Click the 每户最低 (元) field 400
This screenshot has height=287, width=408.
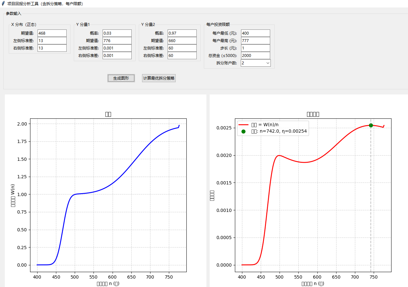(x=255, y=33)
